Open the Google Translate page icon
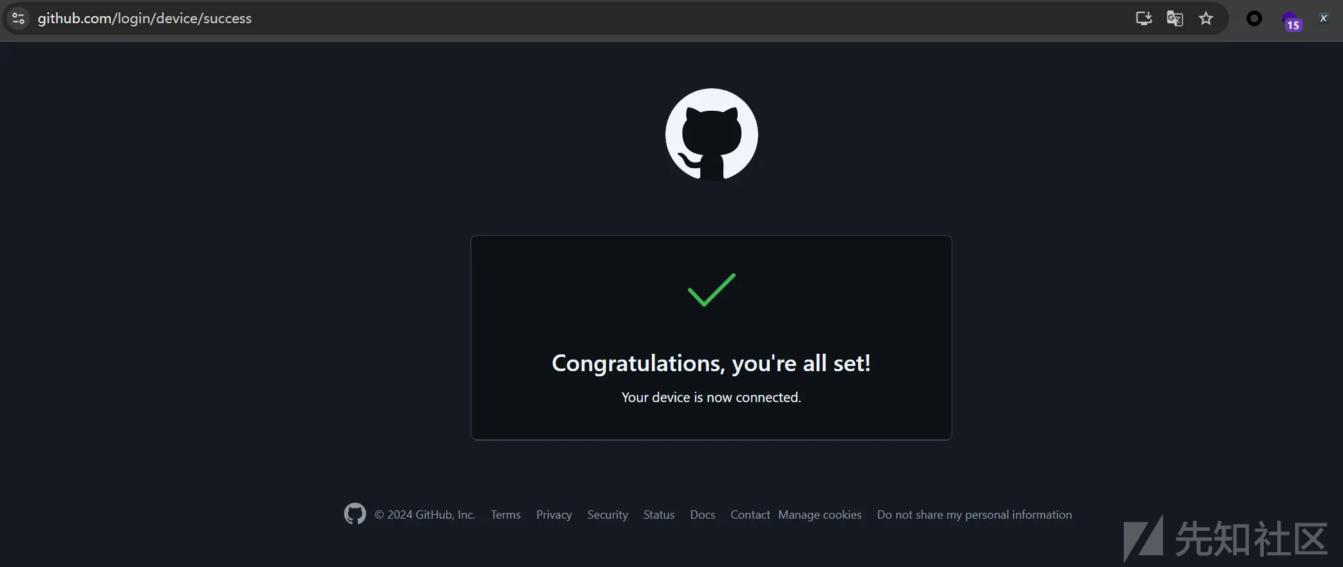Viewport: 1343px width, 567px height. (1175, 19)
